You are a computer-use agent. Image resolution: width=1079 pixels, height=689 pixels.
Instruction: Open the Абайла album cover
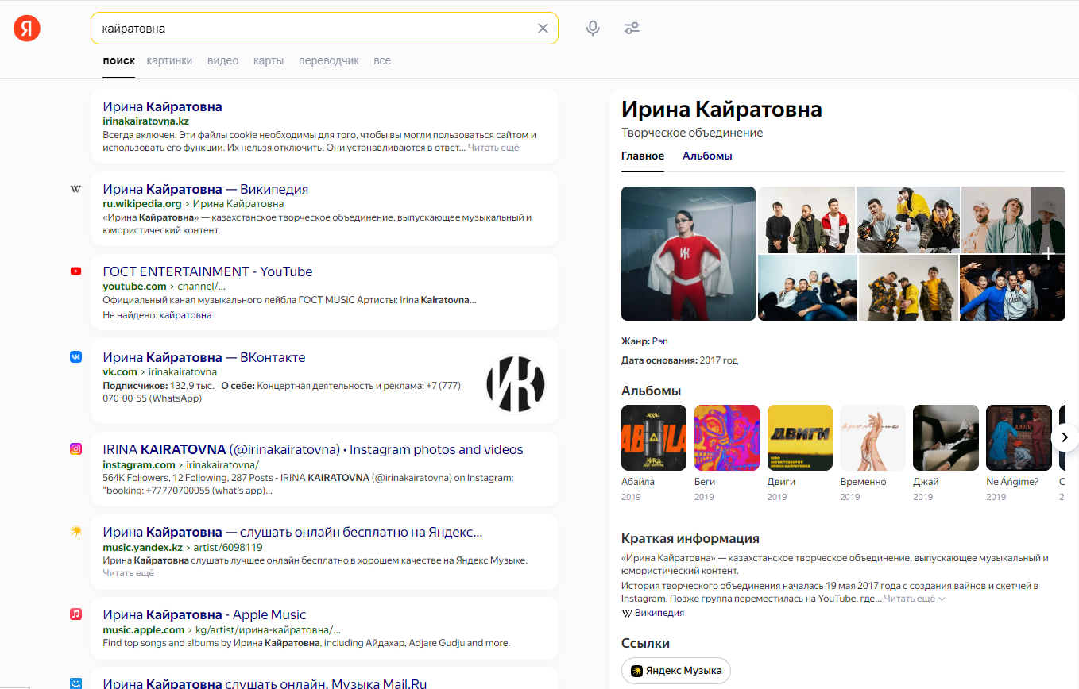tap(653, 438)
